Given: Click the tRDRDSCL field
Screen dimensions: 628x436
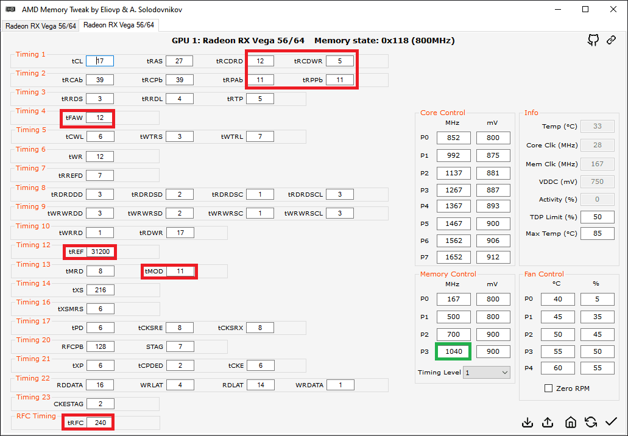Looking at the screenshot, I should 340,194.
